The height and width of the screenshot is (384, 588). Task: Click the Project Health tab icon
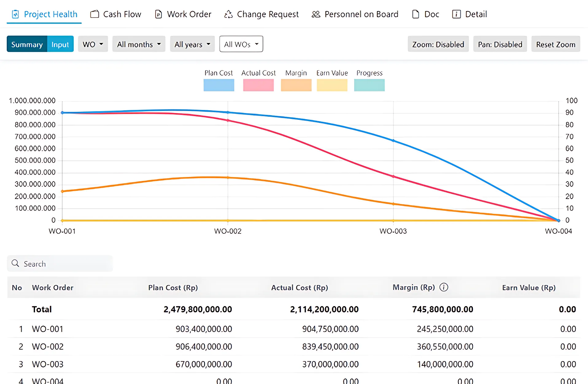(x=15, y=14)
